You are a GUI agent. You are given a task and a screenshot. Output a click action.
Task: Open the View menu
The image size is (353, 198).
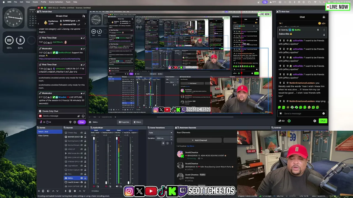click(28, 2)
